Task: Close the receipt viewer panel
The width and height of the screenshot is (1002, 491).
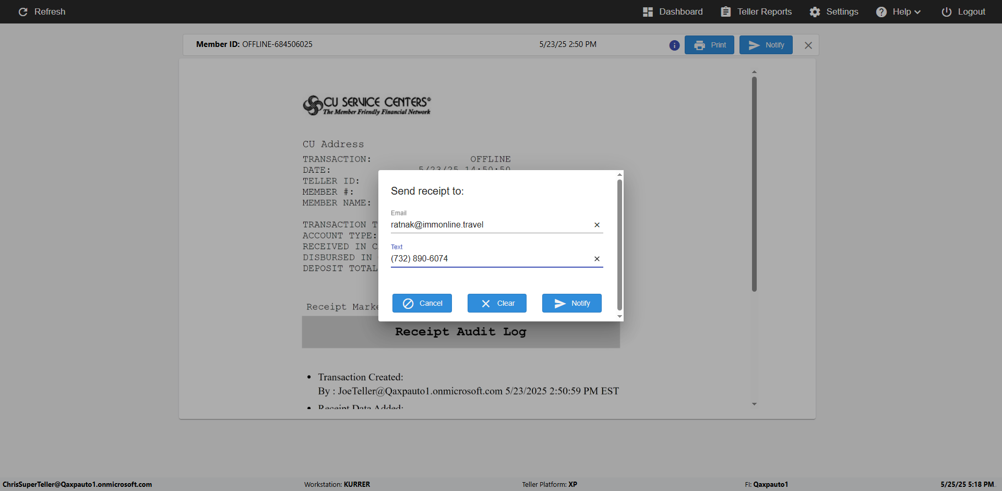Action: click(x=808, y=45)
